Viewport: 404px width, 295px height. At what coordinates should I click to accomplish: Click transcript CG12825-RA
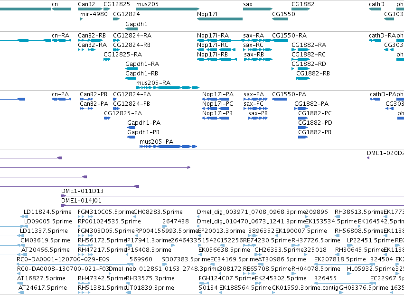click(122, 55)
